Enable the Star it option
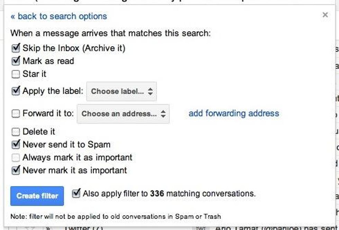The height and width of the screenshot is (230, 339). [16, 74]
